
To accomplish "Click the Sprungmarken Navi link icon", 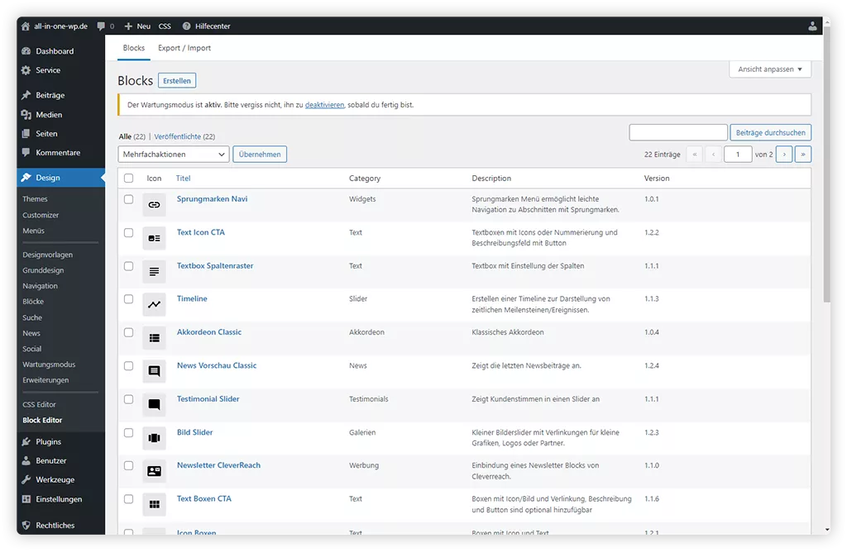I will (x=154, y=204).
